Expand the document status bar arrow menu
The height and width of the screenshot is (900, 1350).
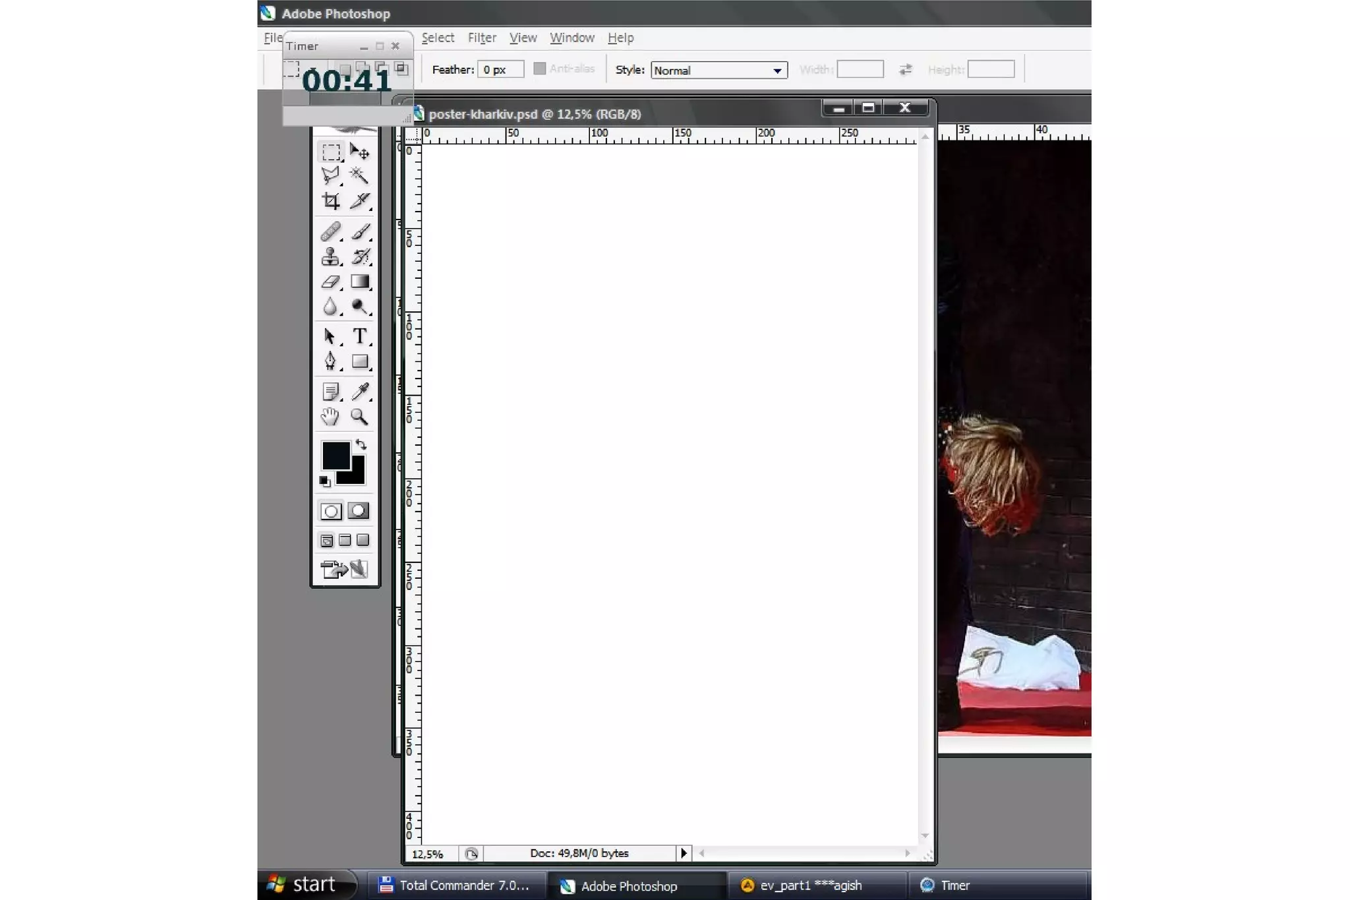pos(684,853)
